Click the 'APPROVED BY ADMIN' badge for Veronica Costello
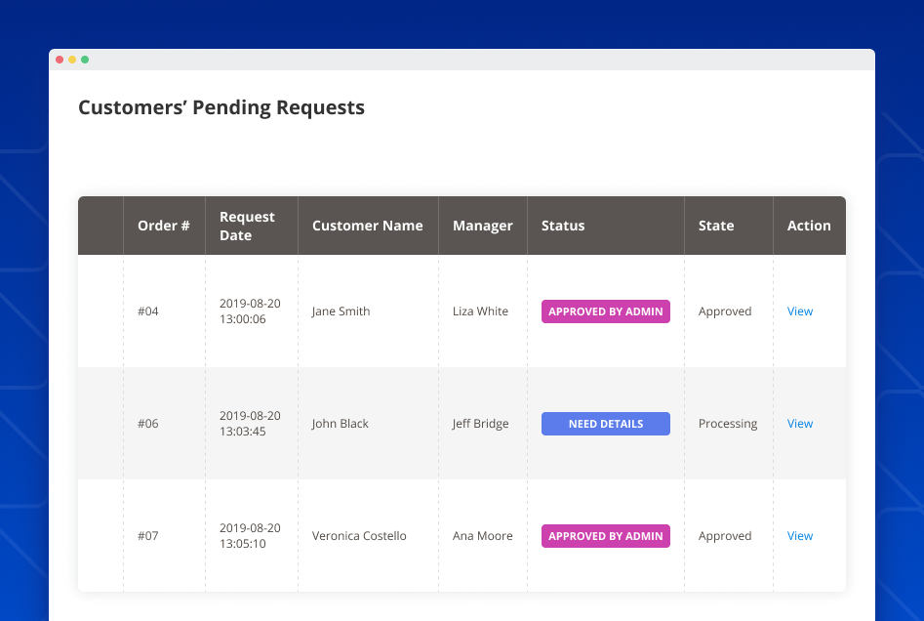 [605, 535]
